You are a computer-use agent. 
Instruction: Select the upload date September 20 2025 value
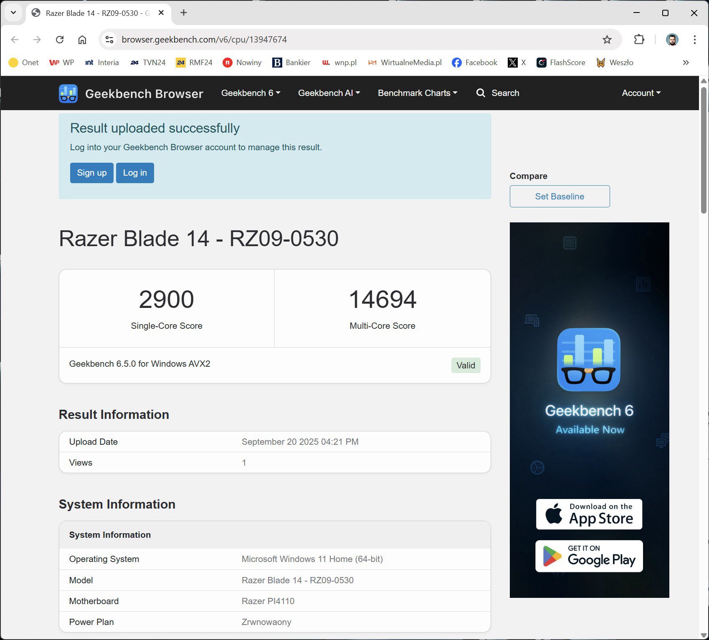point(300,442)
